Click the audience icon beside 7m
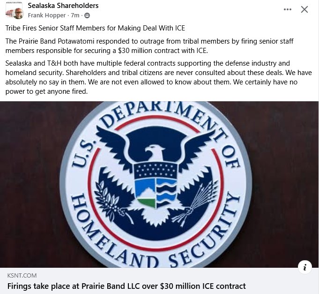Viewport: 319px width, 294px height. tap(87, 15)
